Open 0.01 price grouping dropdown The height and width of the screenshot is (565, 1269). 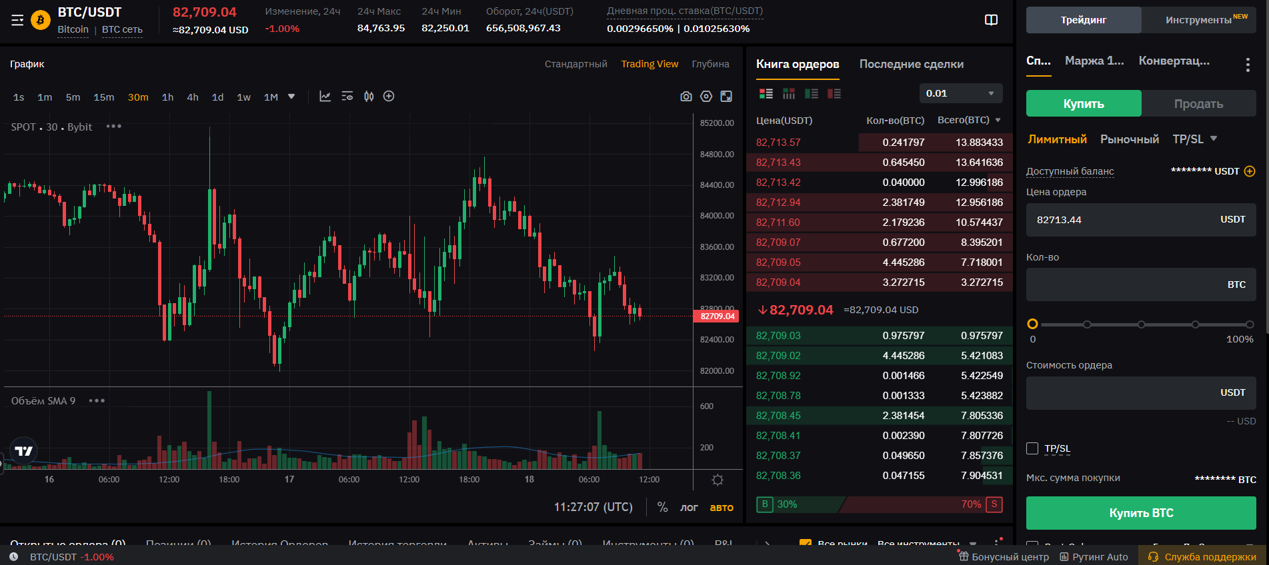(x=960, y=93)
